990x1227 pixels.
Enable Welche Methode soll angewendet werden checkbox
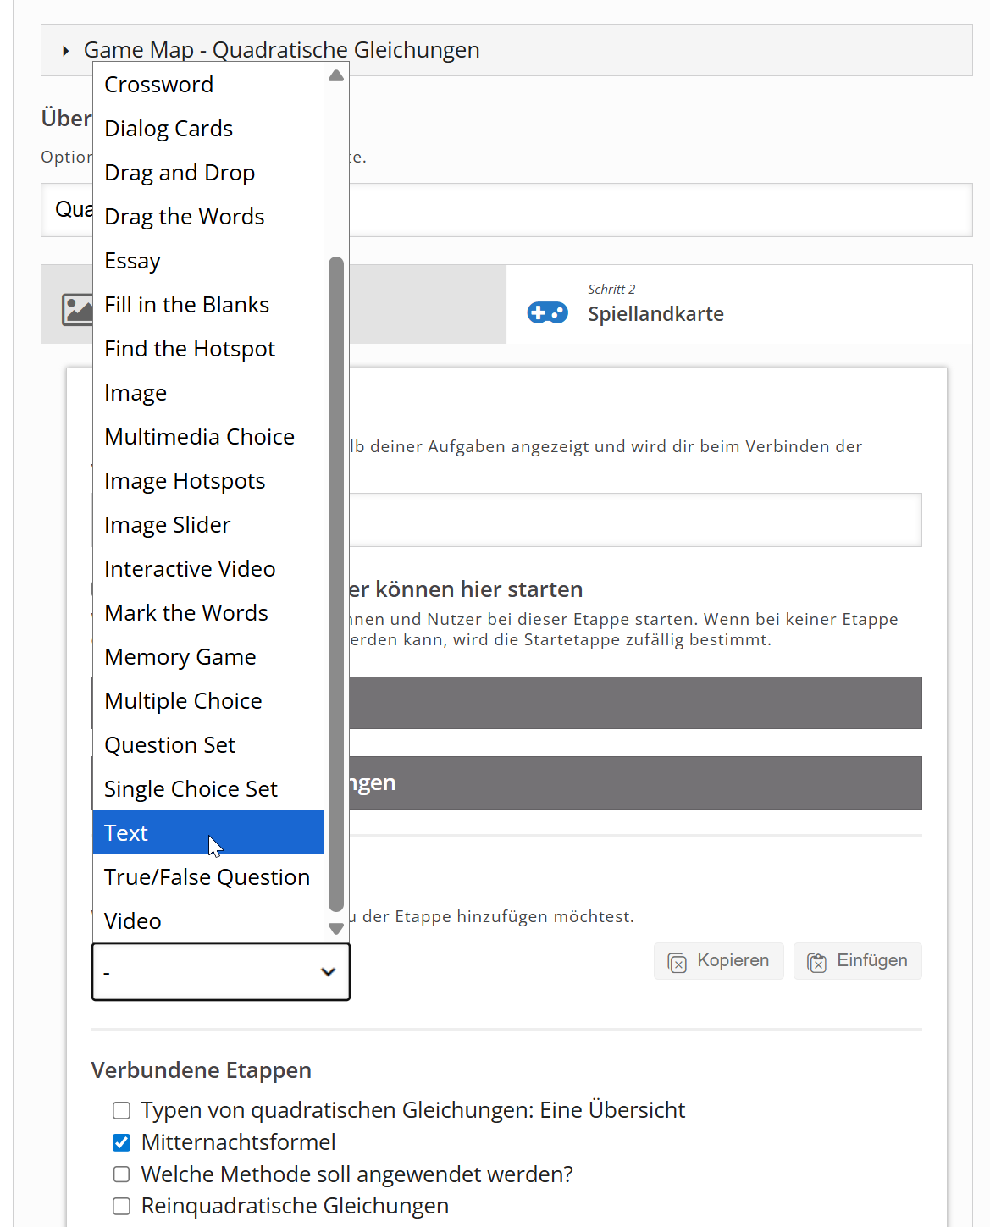click(122, 1174)
